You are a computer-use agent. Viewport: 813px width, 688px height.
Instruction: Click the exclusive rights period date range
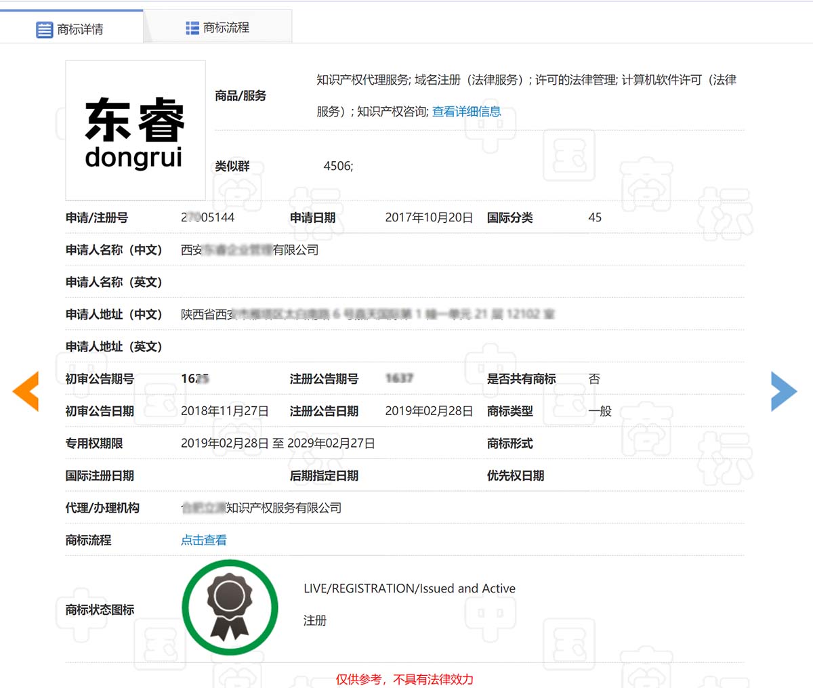(x=278, y=444)
